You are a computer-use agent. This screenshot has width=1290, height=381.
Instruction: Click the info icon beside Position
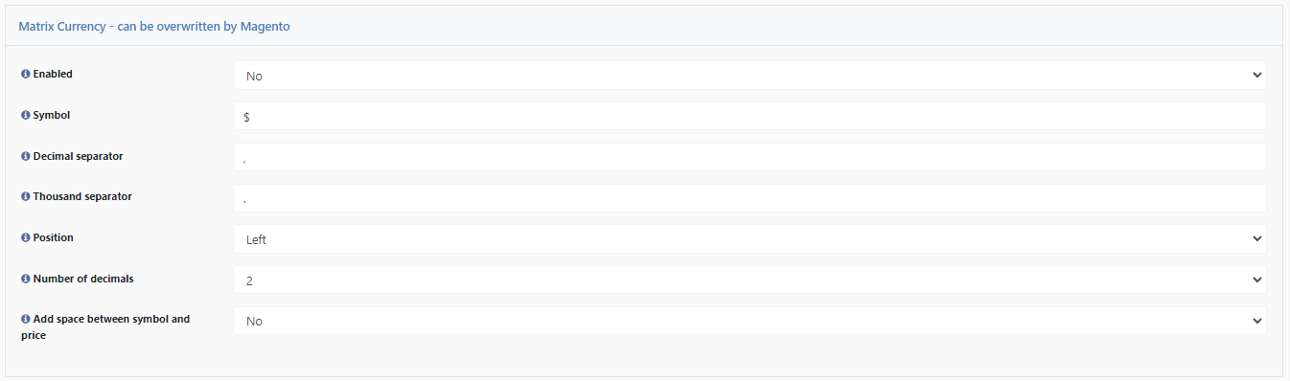[26, 237]
